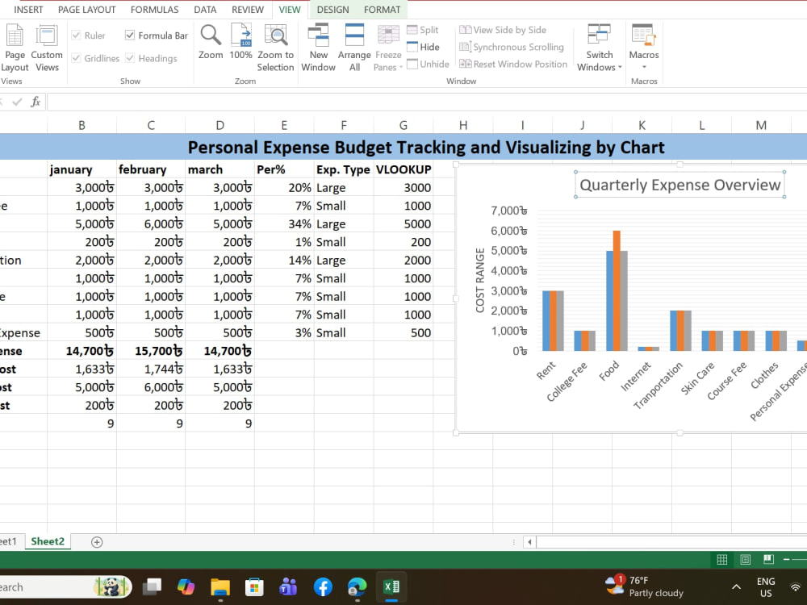This screenshot has width=807, height=605.
Task: Switch to the DESIGN ribbon tab
Action: (332, 10)
